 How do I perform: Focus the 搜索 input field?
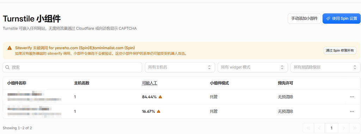coord(72,67)
